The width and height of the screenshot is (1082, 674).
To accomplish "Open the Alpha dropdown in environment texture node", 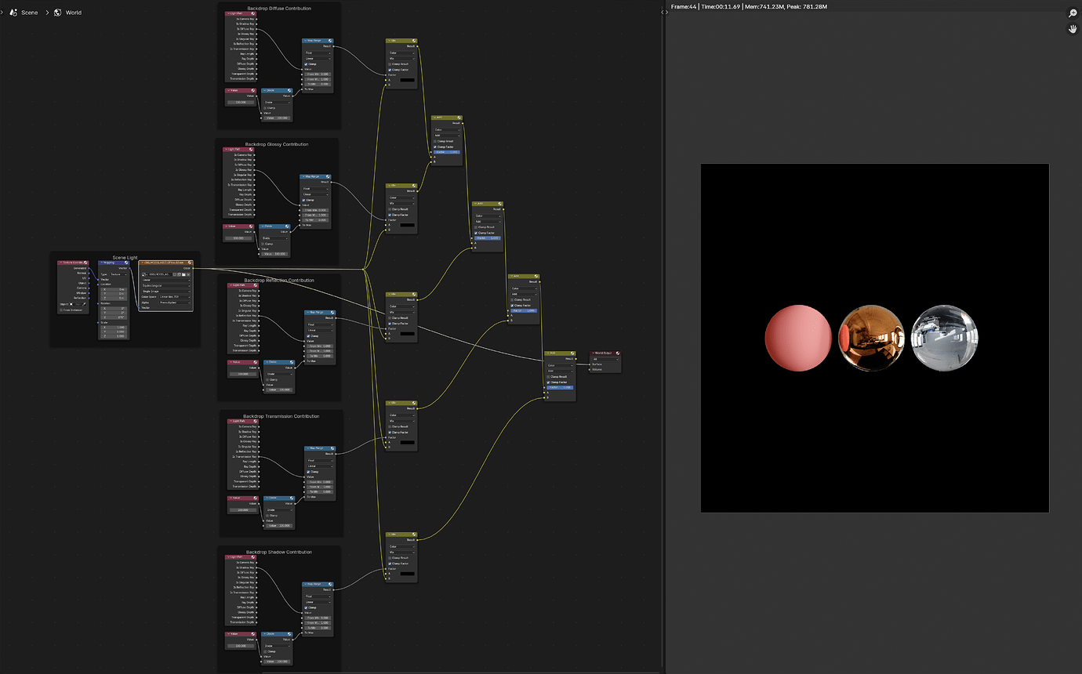I will (x=174, y=303).
